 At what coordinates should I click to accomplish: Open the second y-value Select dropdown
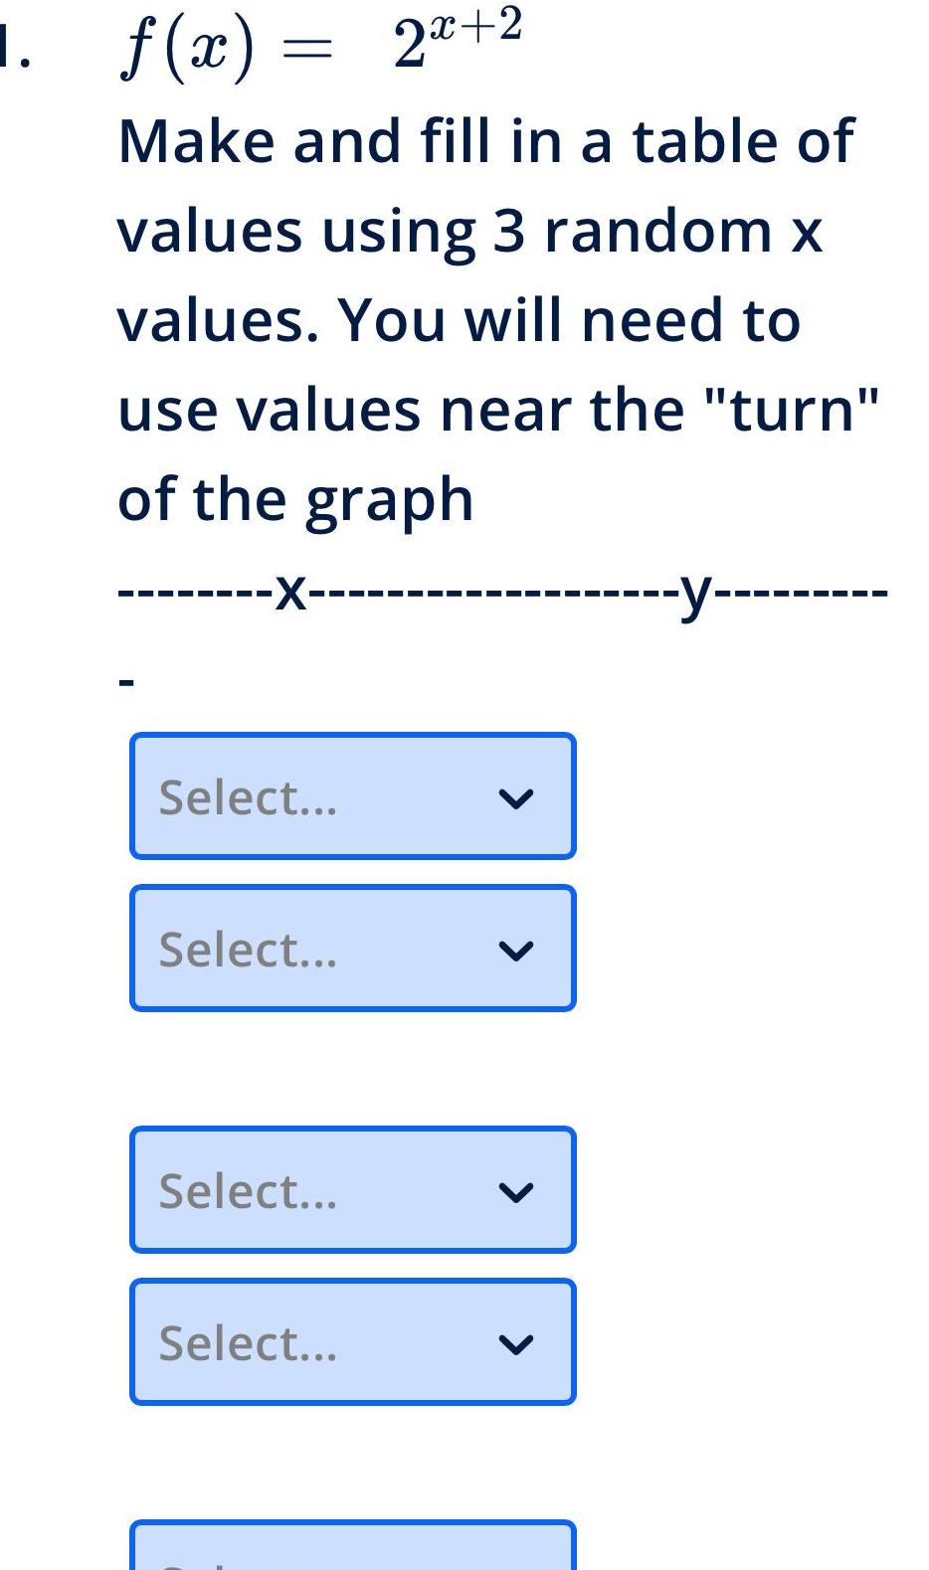(x=353, y=947)
